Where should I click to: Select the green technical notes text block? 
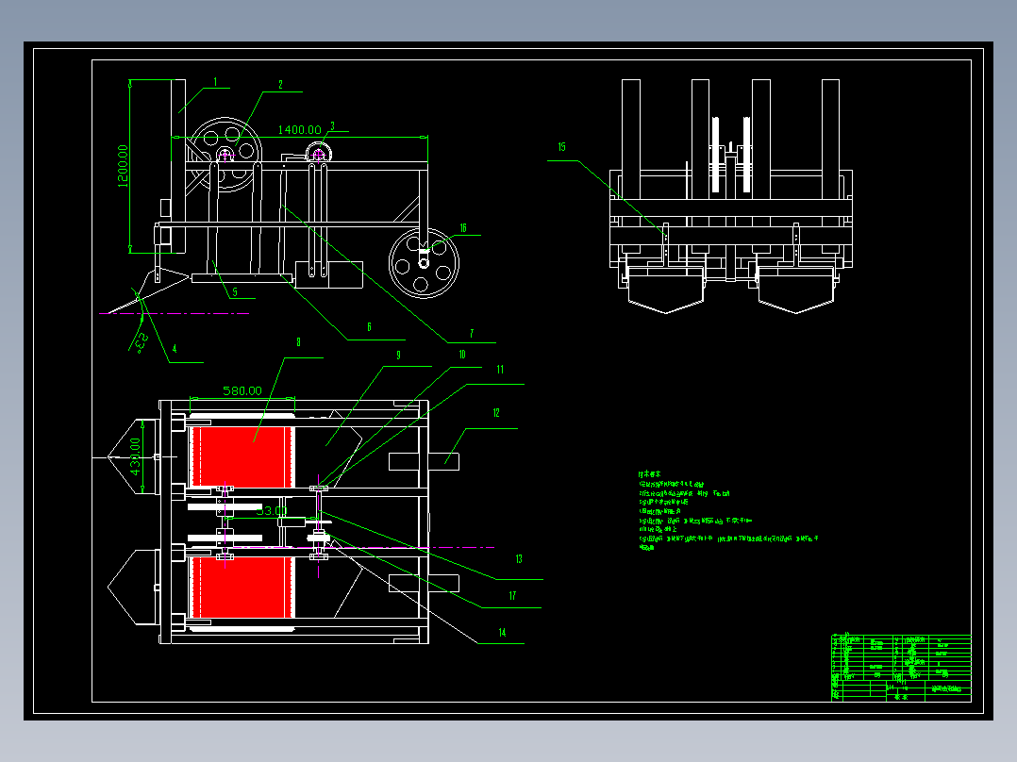pyautogui.click(x=727, y=511)
